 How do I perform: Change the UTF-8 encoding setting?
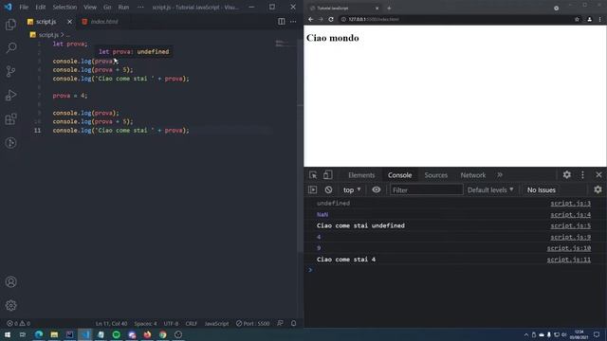coord(171,323)
